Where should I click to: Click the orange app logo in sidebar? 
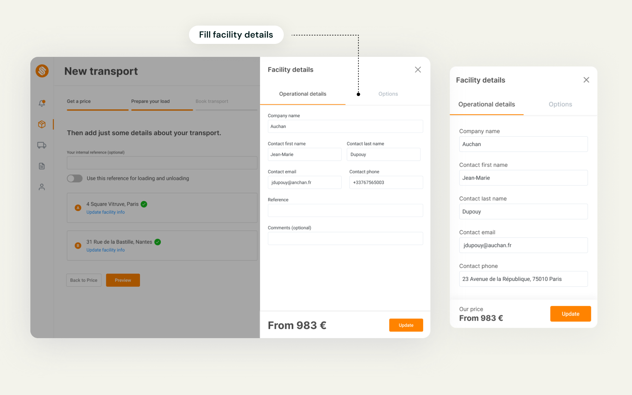[42, 71]
